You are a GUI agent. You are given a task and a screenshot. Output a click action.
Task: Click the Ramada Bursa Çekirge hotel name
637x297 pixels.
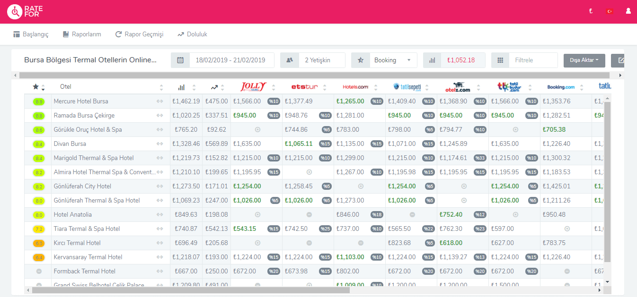[x=84, y=116]
